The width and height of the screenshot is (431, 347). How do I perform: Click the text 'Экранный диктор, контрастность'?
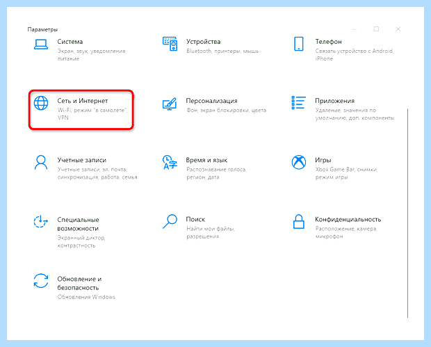81,241
